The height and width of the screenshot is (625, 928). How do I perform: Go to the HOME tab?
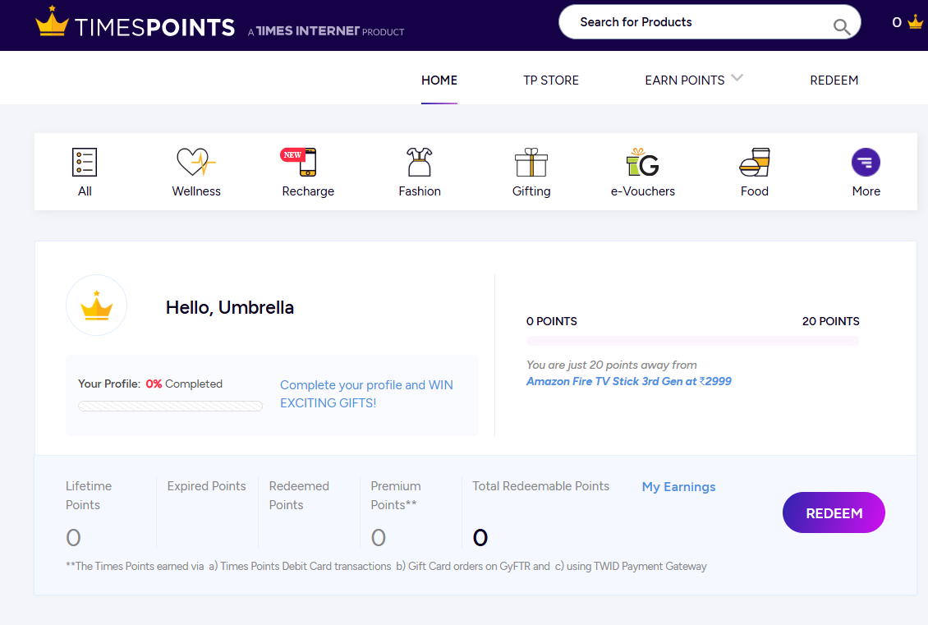pyautogui.click(x=439, y=80)
